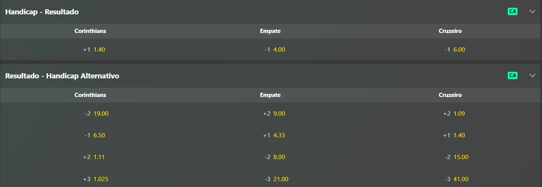542x187 pixels.
Task: Select Empate -1 odds 4.00
Action: [x=275, y=50]
